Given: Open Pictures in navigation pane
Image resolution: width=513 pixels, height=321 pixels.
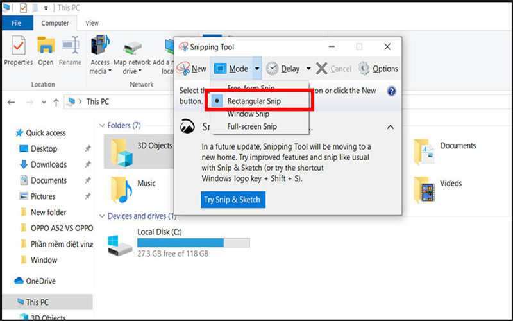Looking at the screenshot, I should [37, 196].
